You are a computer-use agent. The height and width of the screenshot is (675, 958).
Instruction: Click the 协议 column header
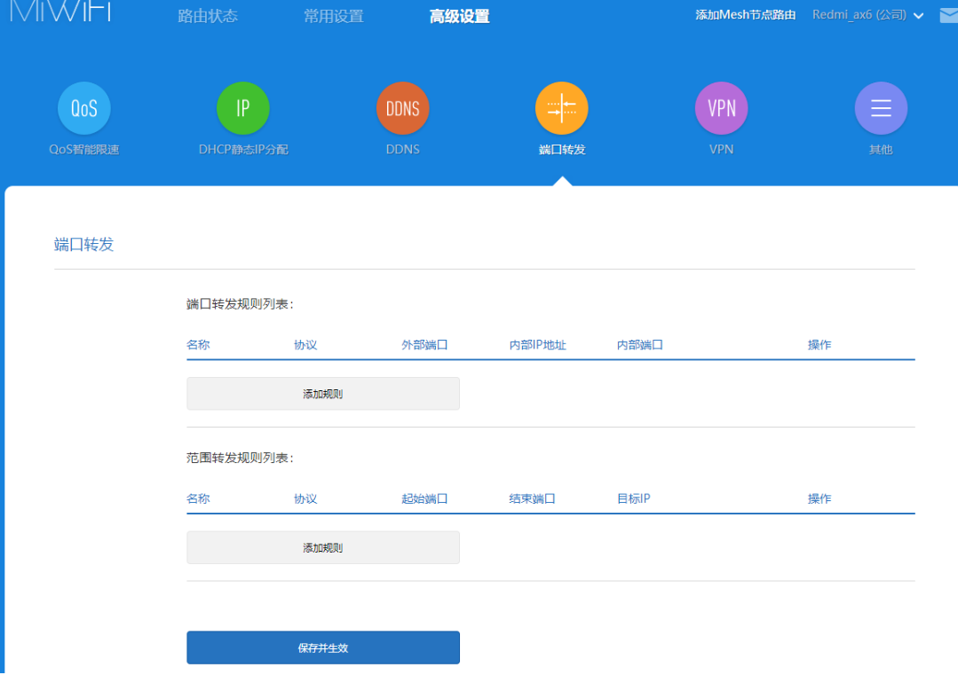[x=305, y=344]
